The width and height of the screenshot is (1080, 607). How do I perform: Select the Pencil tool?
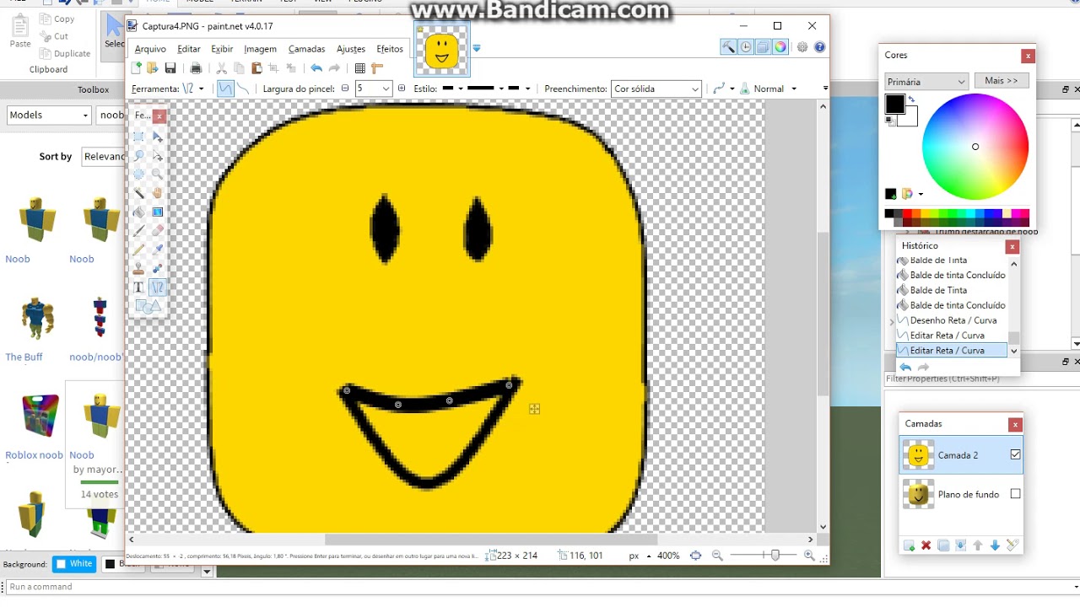(139, 250)
